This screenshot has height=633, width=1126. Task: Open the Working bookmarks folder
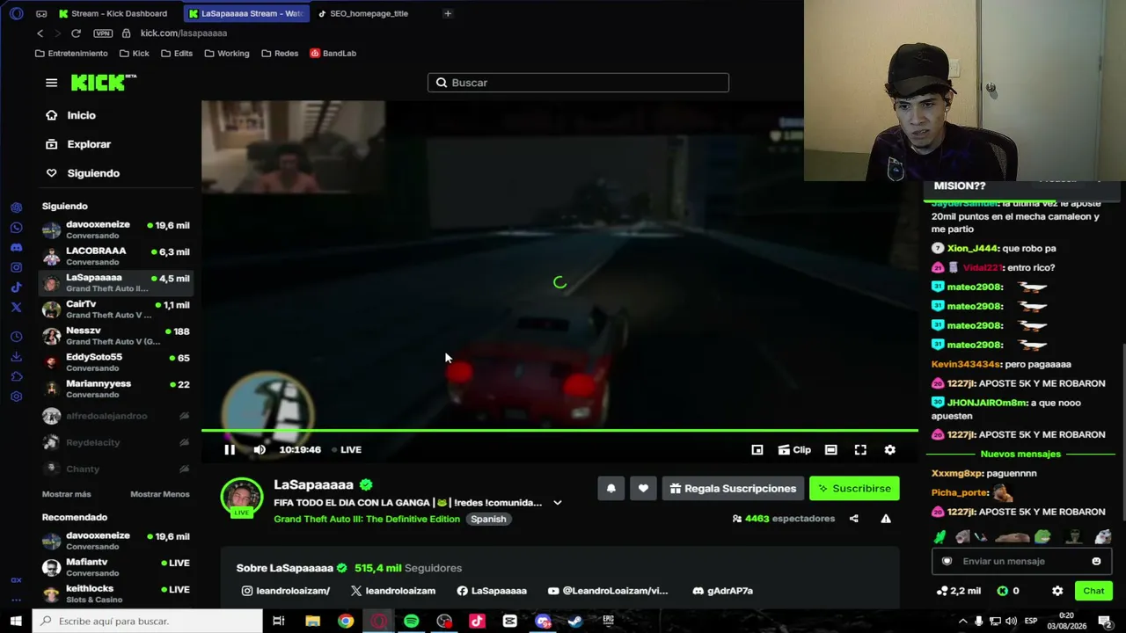point(227,54)
